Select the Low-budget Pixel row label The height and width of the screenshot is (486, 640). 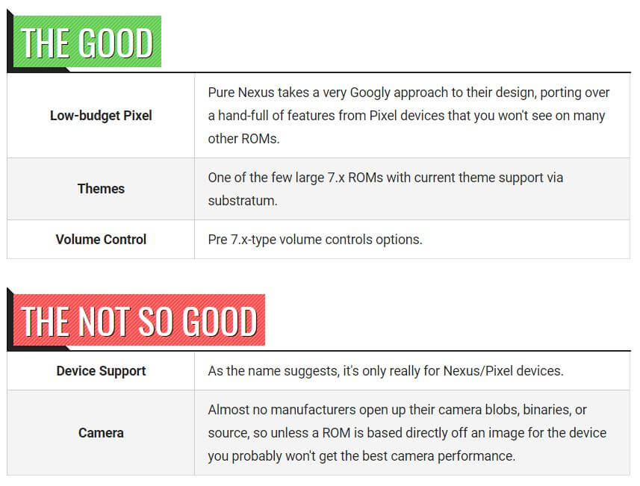(x=101, y=116)
